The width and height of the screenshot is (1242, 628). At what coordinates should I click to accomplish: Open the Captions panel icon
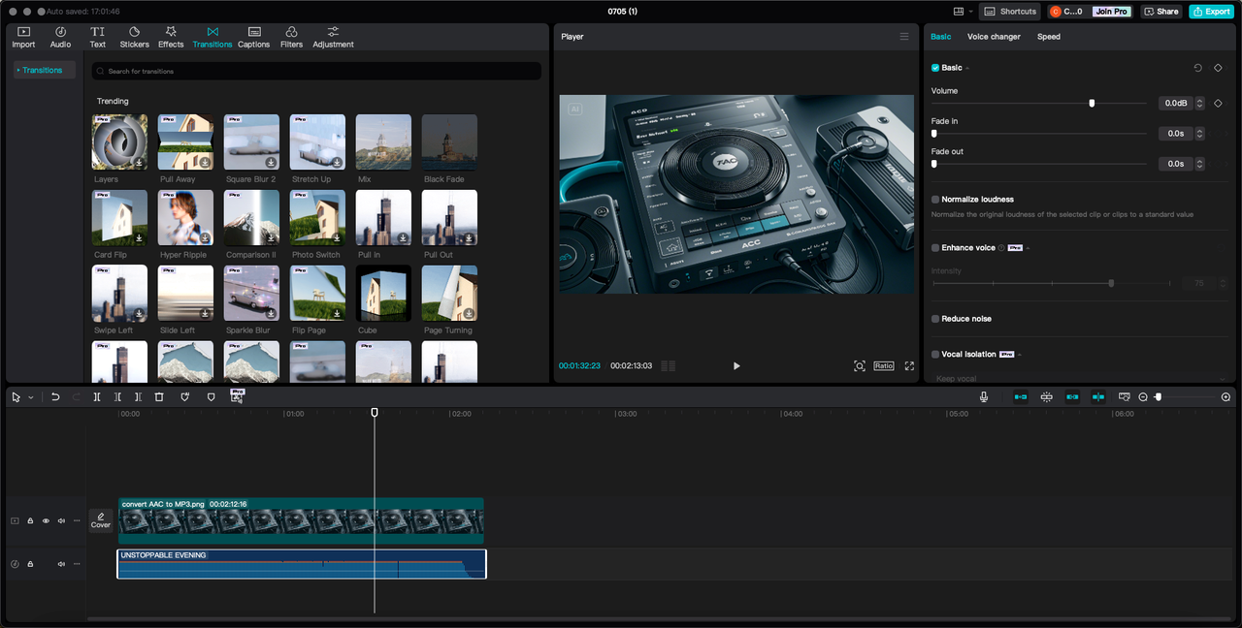coord(253,37)
